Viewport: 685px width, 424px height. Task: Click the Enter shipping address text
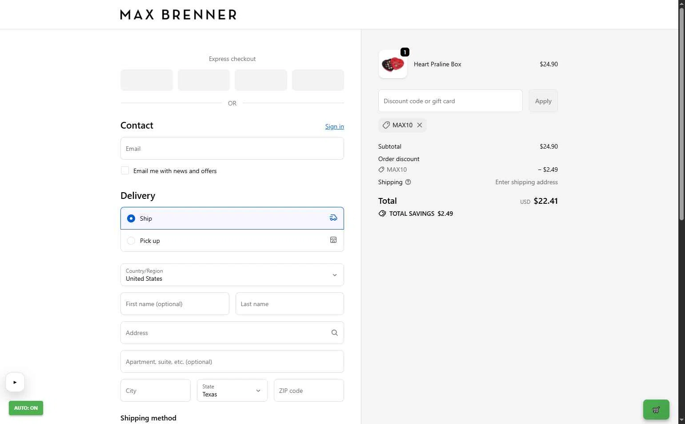pyautogui.click(x=526, y=182)
